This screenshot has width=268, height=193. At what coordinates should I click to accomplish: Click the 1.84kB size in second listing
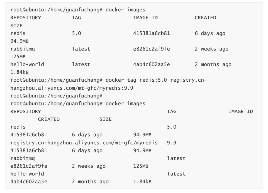point(142,182)
